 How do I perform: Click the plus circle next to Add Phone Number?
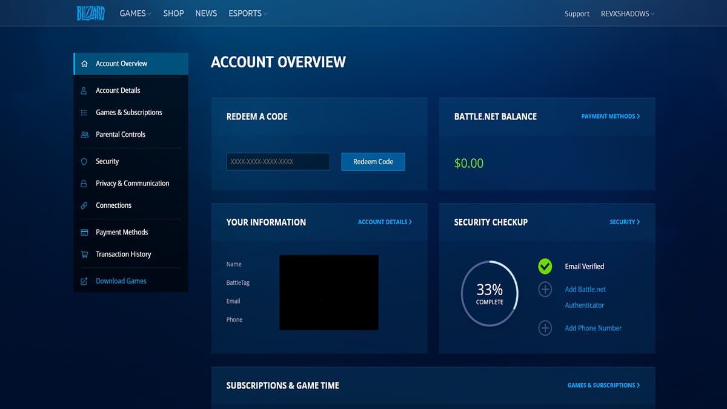click(545, 328)
